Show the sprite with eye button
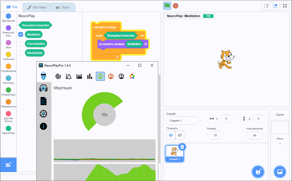This screenshot has height=181, width=292. 171,135
